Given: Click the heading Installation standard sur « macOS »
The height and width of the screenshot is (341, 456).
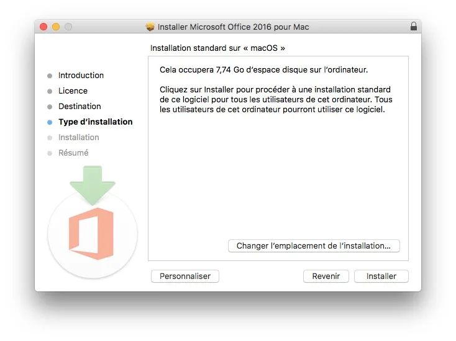Looking at the screenshot, I should pyautogui.click(x=217, y=48).
